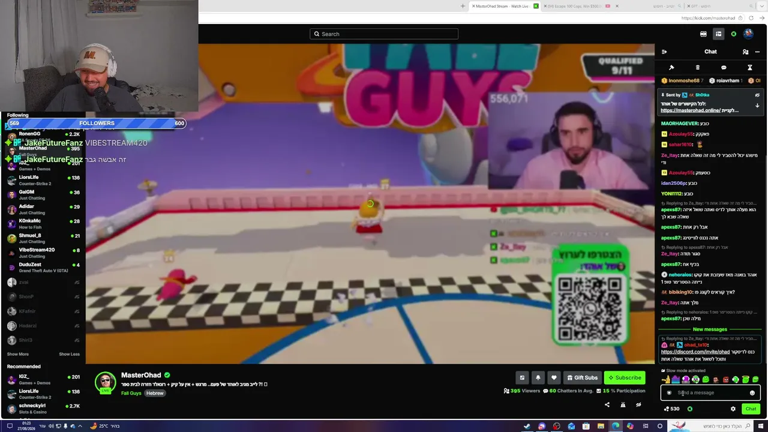Image resolution: width=768 pixels, height=432 pixels.
Task: Jump to New messages in chat
Action: point(710,329)
